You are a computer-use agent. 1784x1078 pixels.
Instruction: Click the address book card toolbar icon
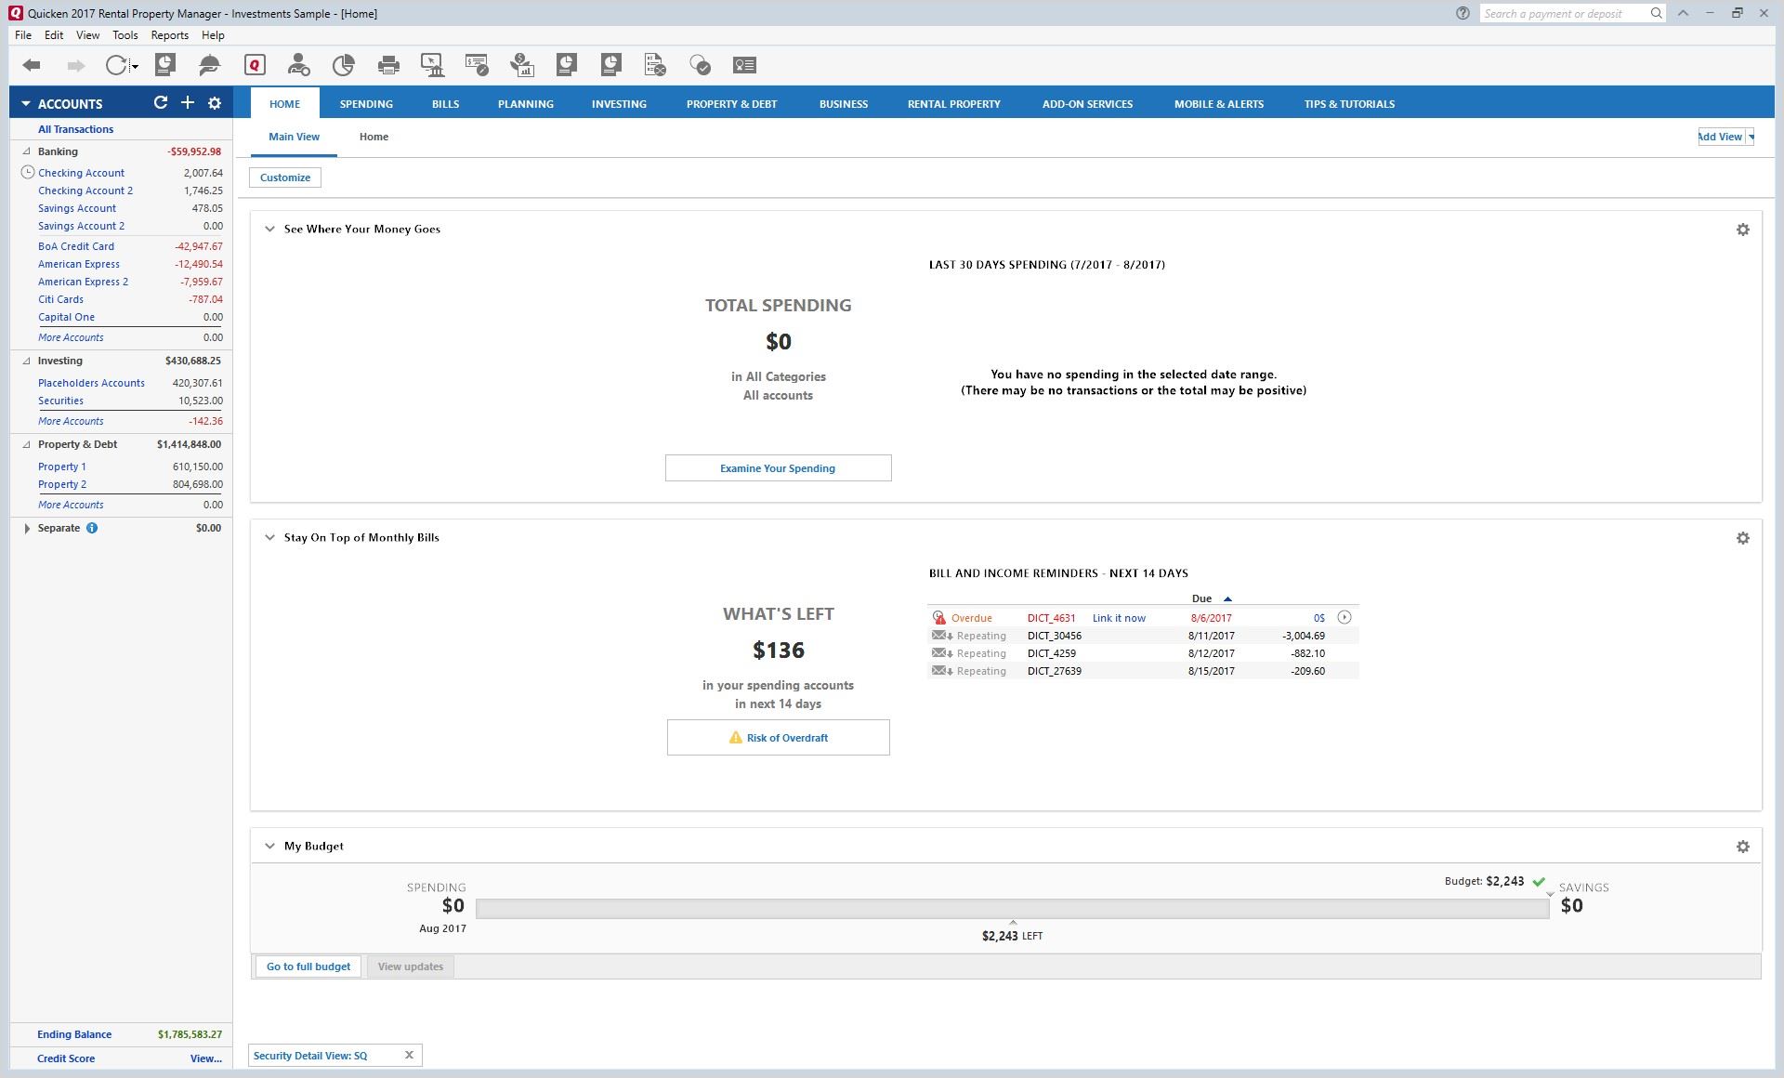click(x=744, y=65)
